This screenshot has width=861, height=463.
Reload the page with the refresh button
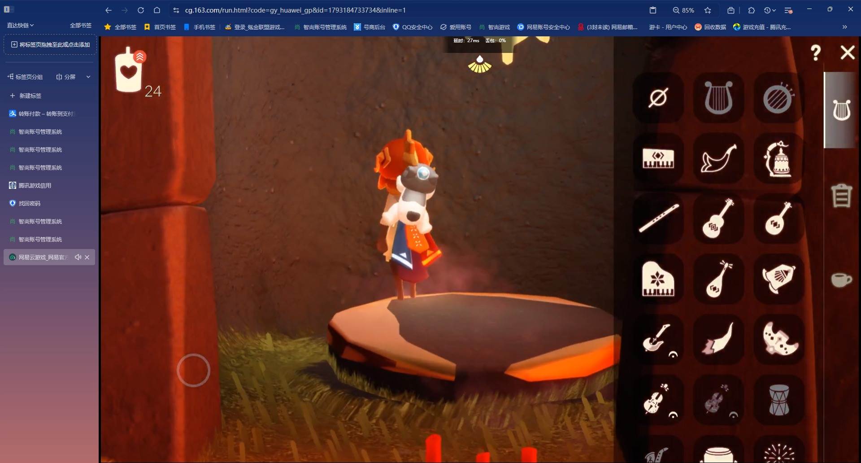[141, 10]
